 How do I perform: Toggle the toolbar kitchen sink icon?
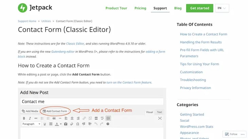click(108, 118)
